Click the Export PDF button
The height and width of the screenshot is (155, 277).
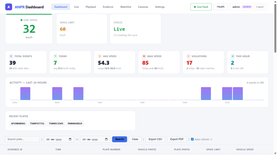177,139
